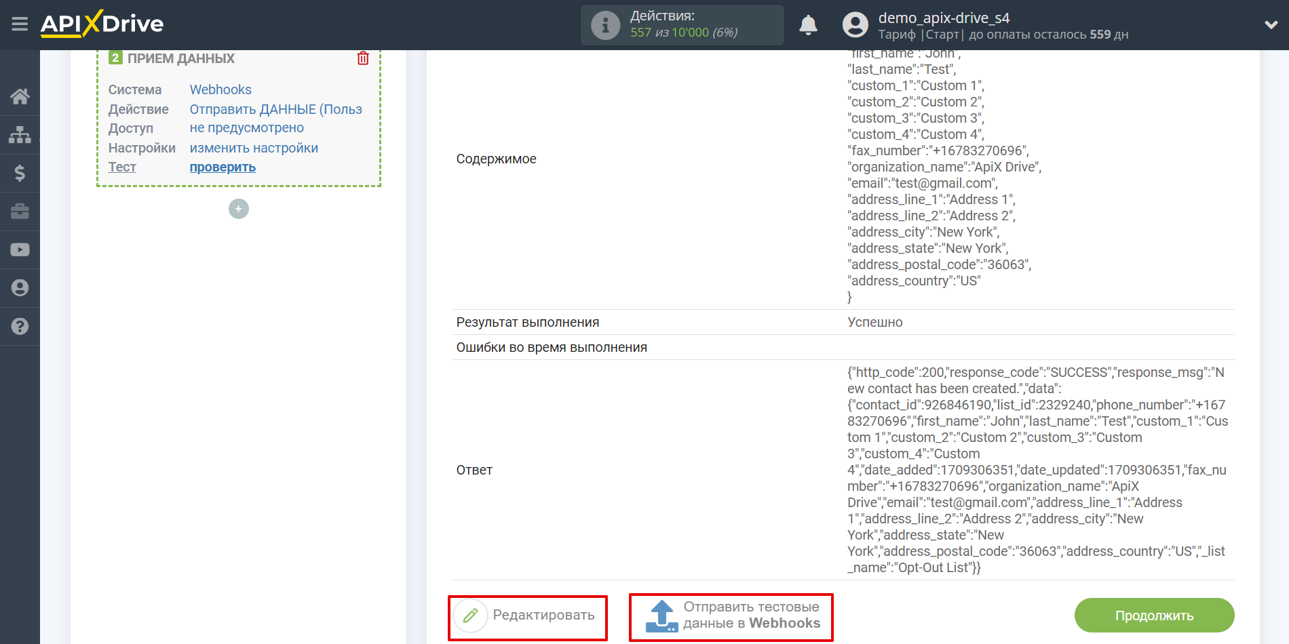Image resolution: width=1289 pixels, height=644 pixels.
Task: Click the Успешно result text
Action: tap(874, 322)
